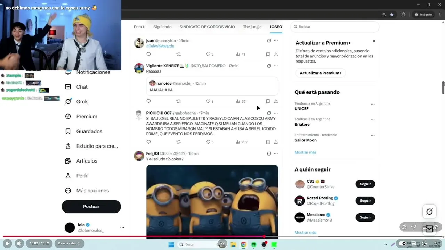Open Artículos in the sidebar
The image size is (445, 250).
(81, 161)
